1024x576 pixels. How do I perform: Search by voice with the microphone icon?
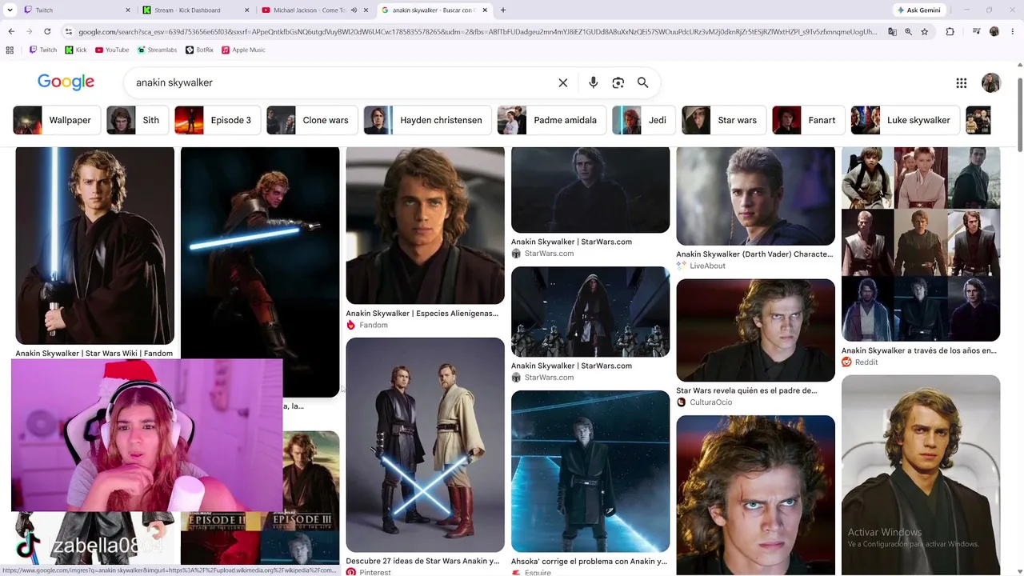coord(593,82)
